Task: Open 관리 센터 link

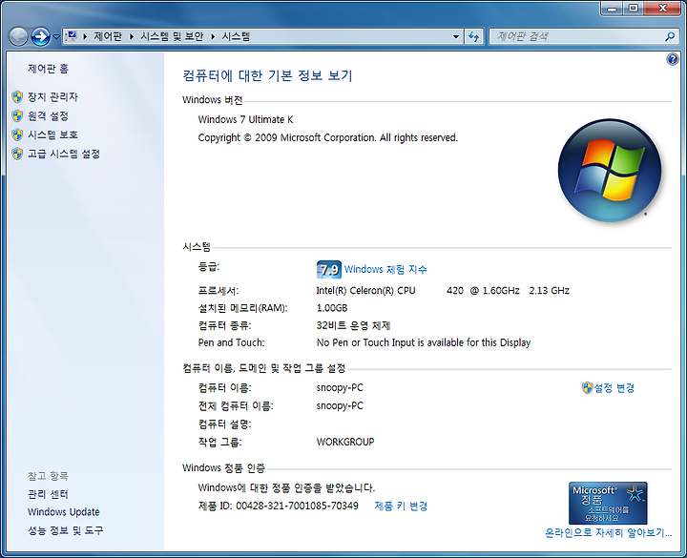Action: pos(49,494)
